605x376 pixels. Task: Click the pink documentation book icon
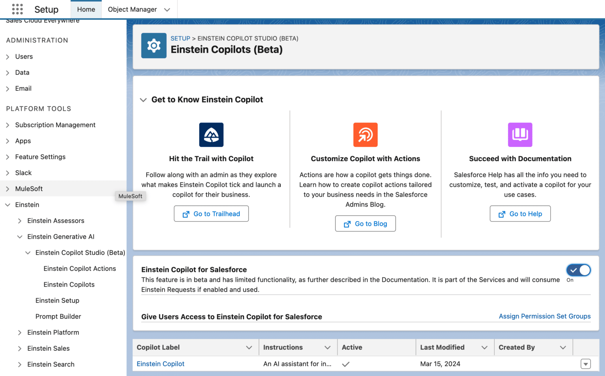(520, 134)
